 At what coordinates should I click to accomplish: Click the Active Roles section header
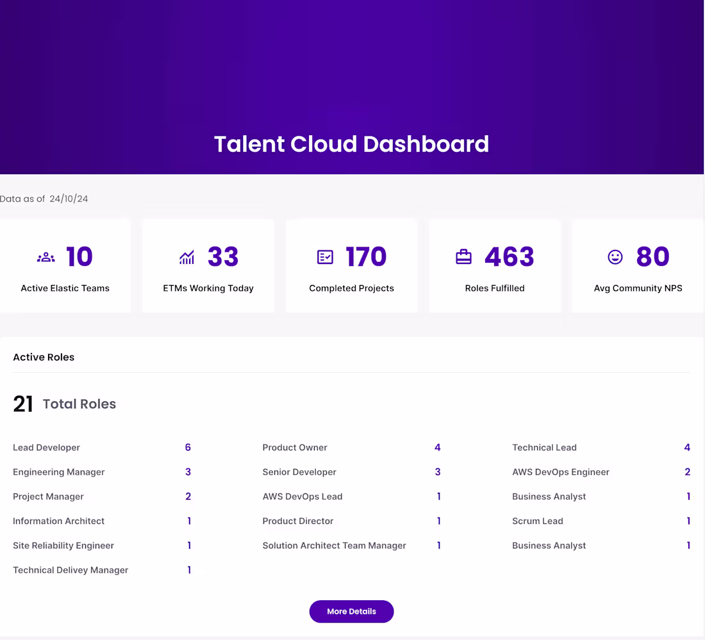tap(44, 357)
